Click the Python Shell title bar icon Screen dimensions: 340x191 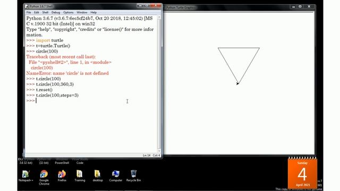tap(27, 6)
